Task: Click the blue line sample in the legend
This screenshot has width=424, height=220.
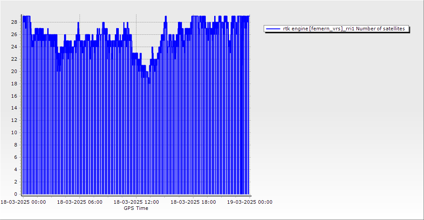Action: click(273, 29)
